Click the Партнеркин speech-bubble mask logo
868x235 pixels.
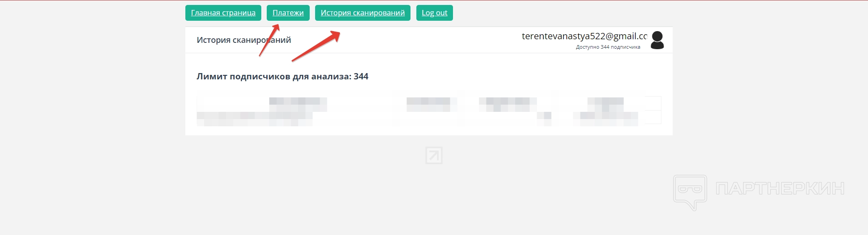[690, 193]
